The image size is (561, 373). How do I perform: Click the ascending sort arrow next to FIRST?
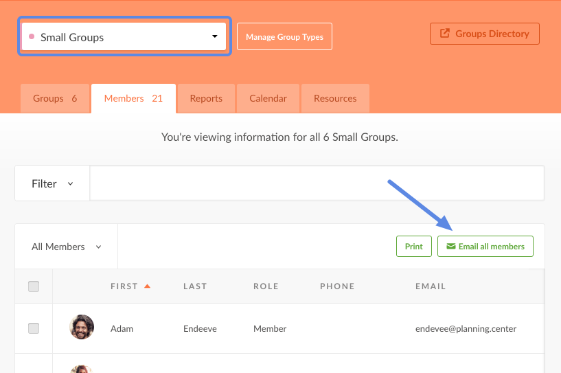(147, 286)
